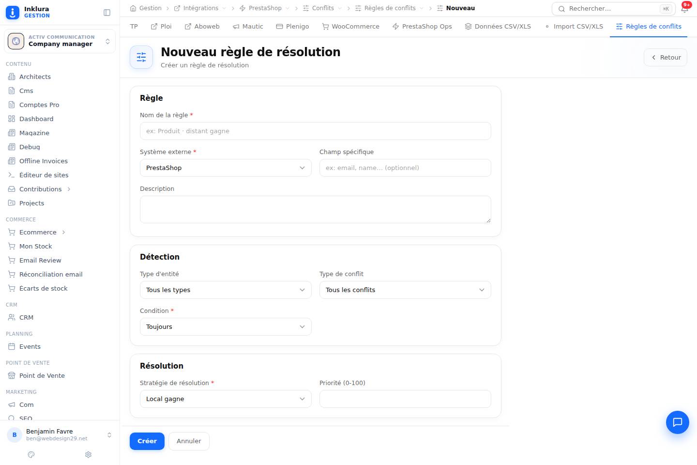Switch to Données CSV/XLS tab
Screen dimensions: 697x465
click(498, 27)
